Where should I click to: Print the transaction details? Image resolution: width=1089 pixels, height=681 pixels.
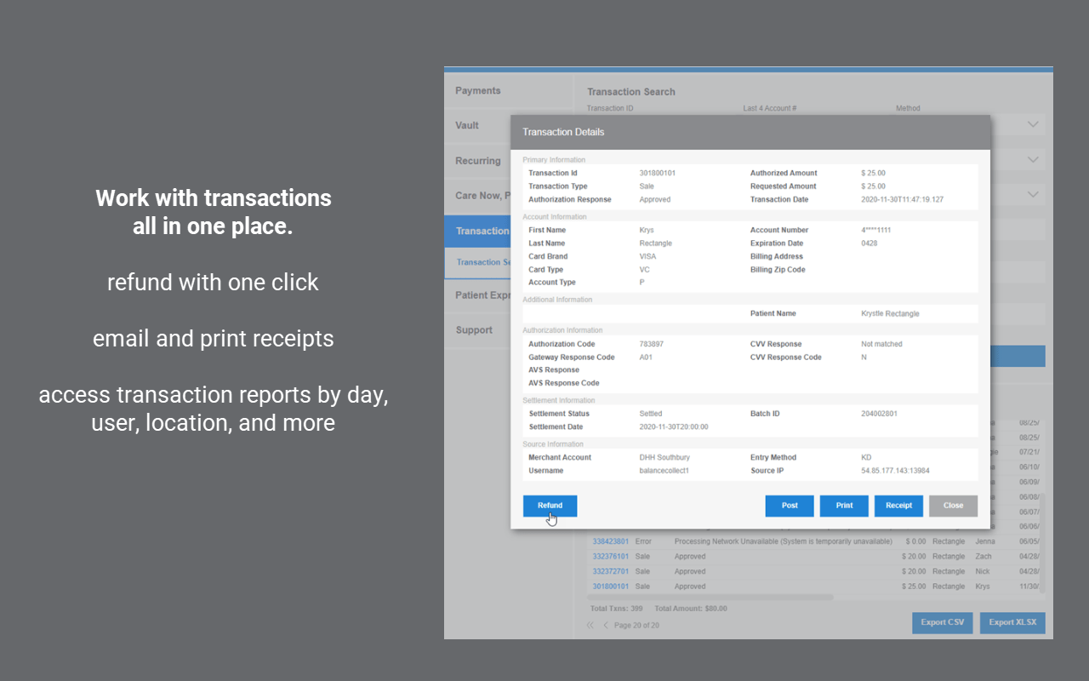click(x=844, y=506)
